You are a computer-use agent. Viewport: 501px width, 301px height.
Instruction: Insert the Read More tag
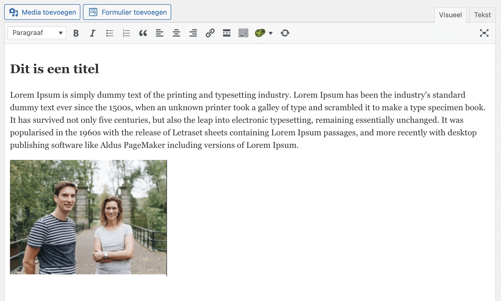click(x=227, y=33)
